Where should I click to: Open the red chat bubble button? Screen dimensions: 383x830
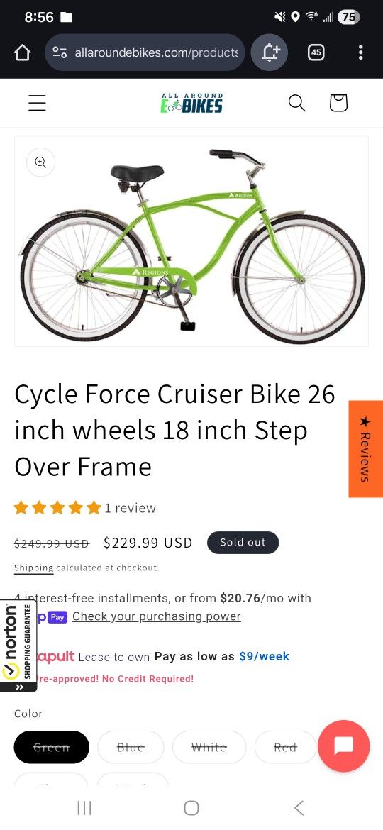click(344, 746)
